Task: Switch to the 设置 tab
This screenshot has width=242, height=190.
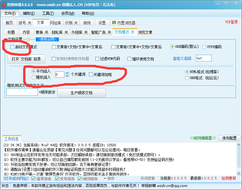Action: (102, 23)
